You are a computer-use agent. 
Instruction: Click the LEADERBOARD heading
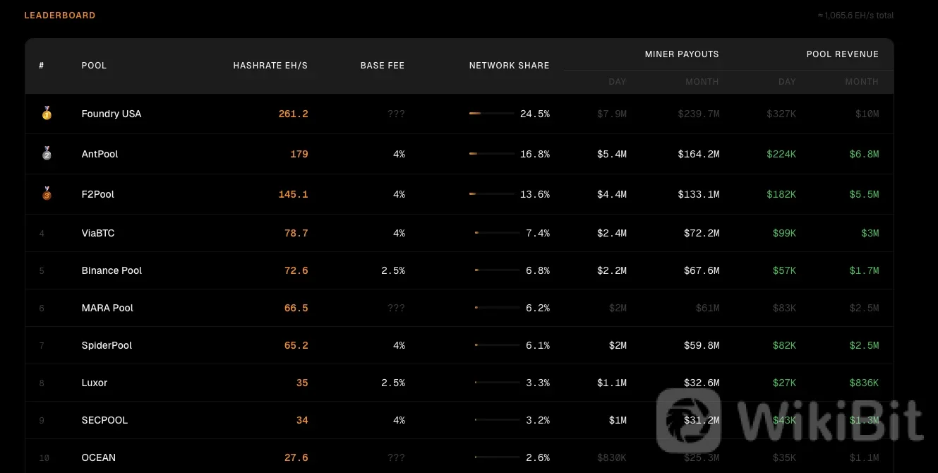tap(60, 15)
